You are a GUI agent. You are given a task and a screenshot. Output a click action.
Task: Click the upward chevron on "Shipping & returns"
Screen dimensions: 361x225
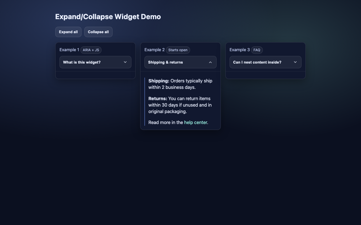coord(210,62)
